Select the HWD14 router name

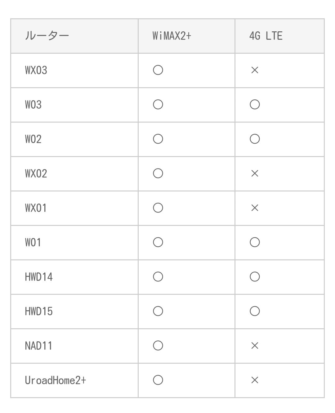pyautogui.click(x=39, y=277)
